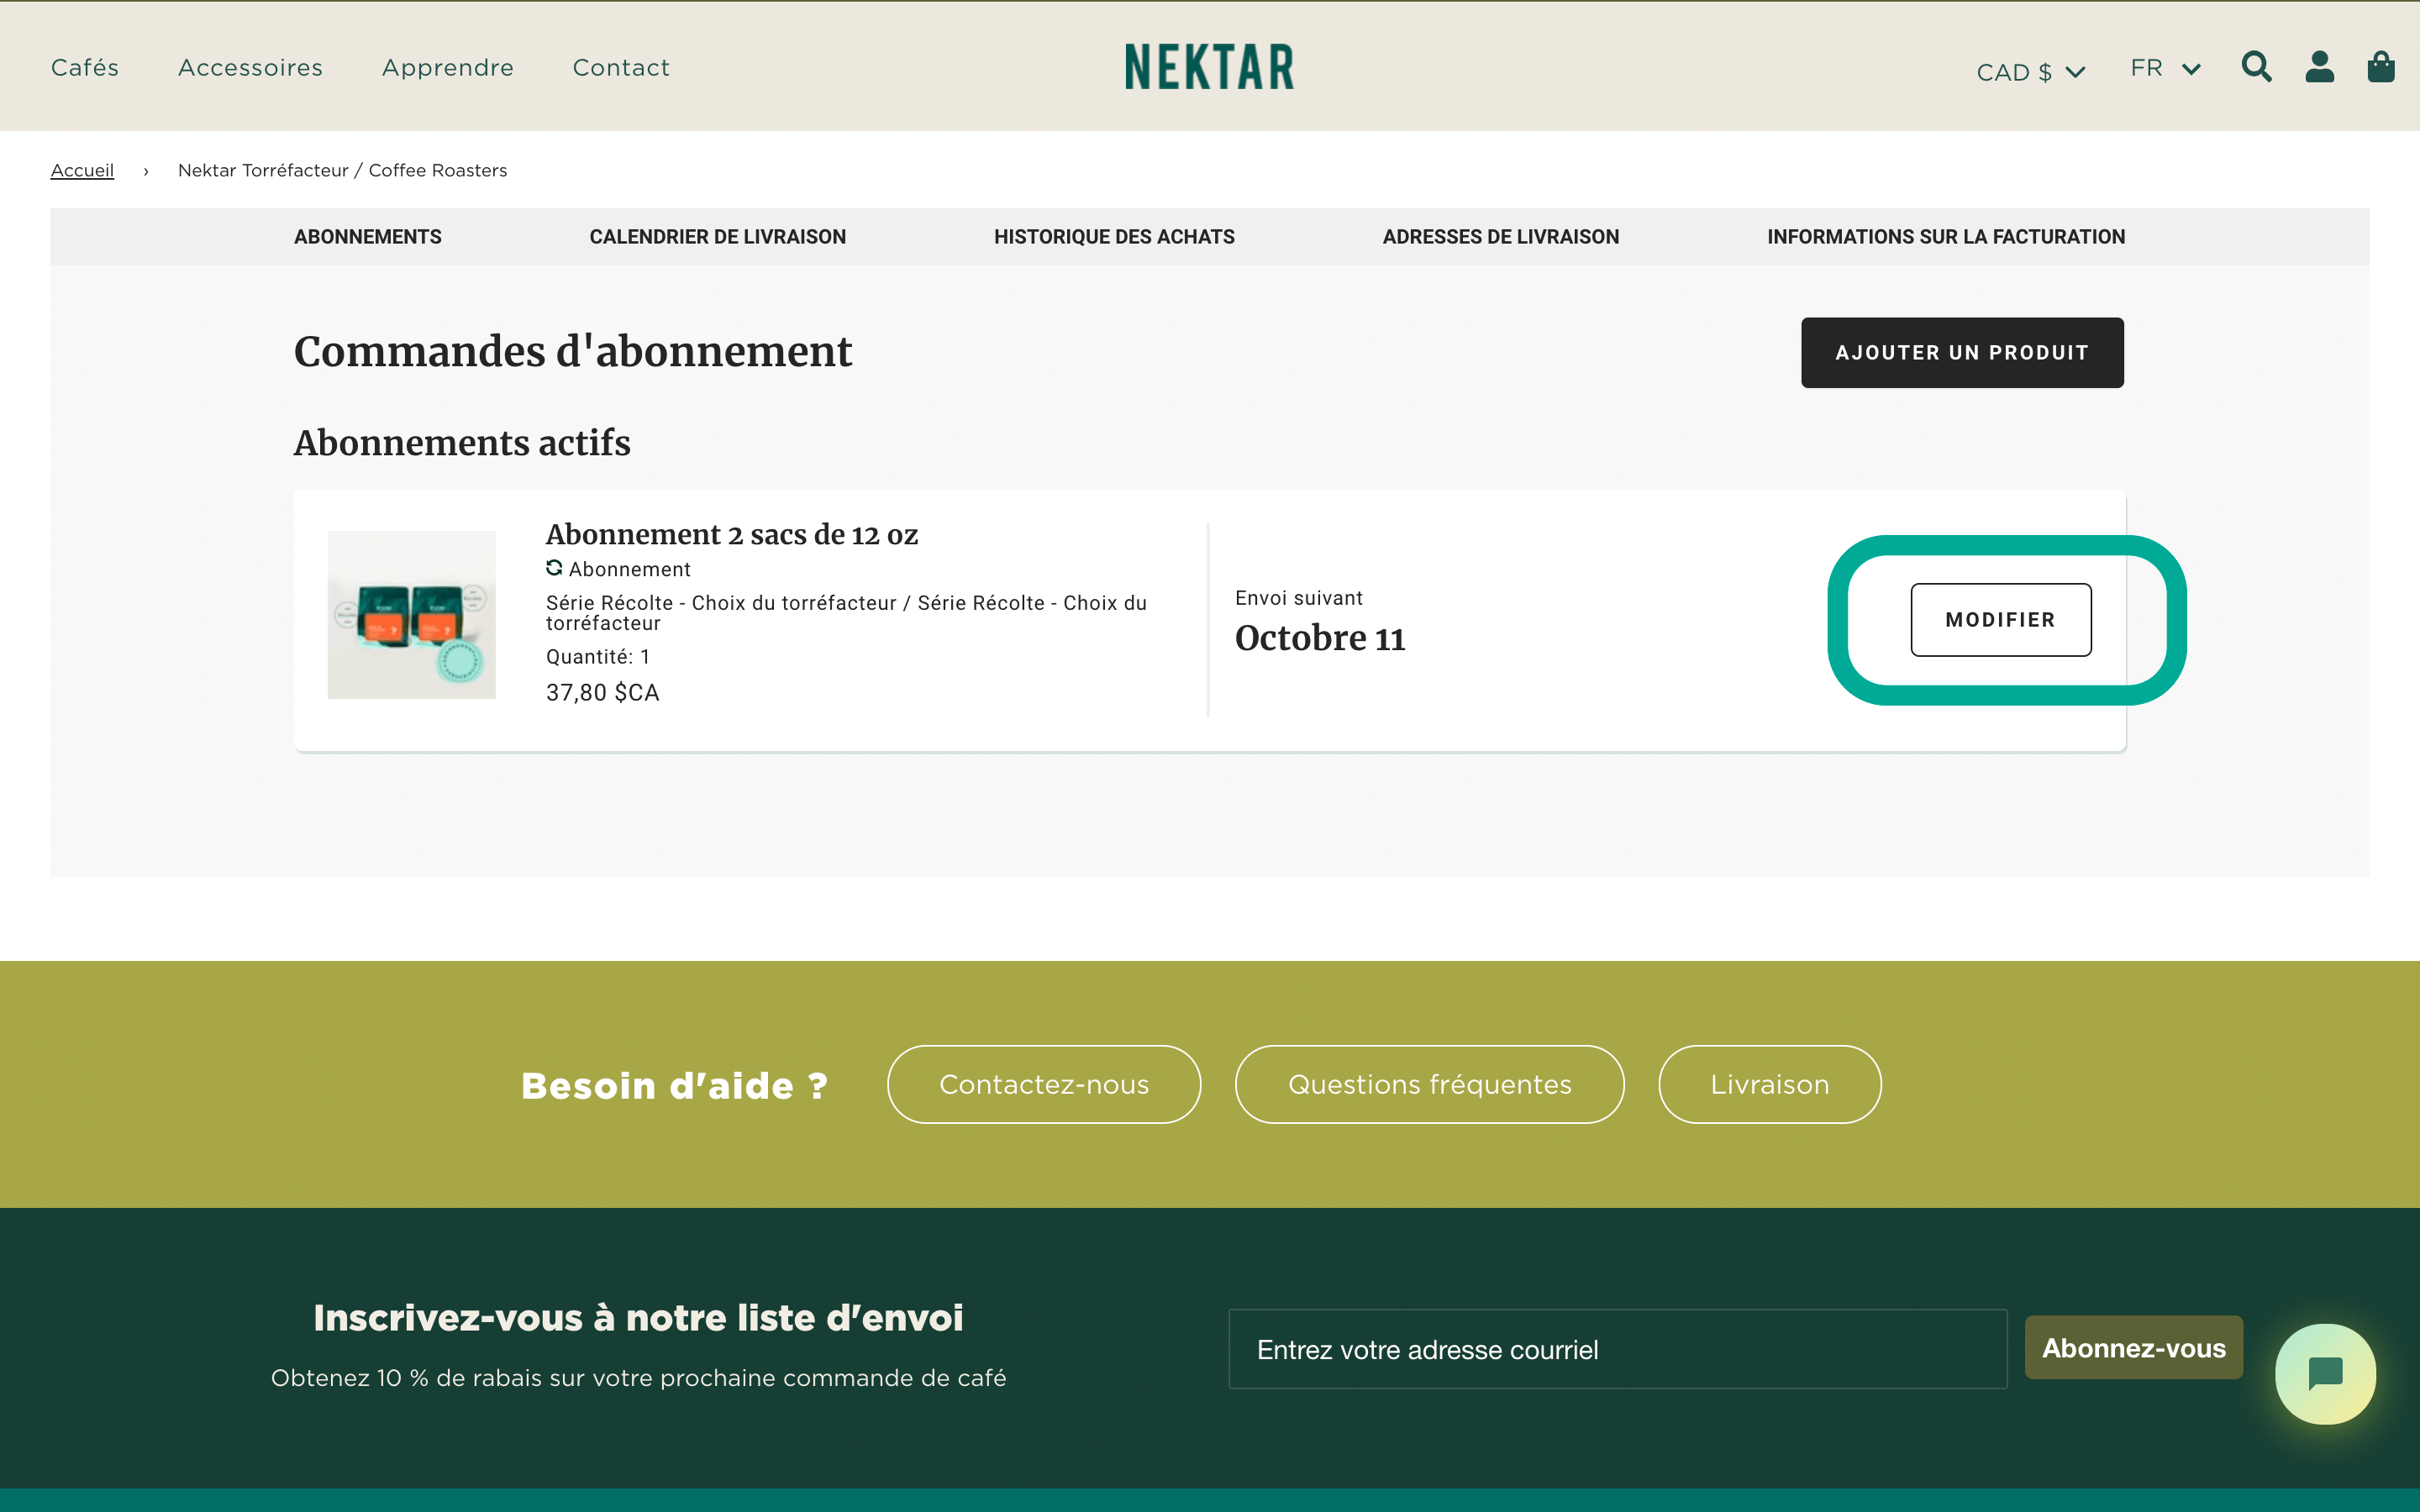Click the subscription refresh icon beside Abonnement
This screenshot has width=2420, height=1512.
[x=554, y=568]
